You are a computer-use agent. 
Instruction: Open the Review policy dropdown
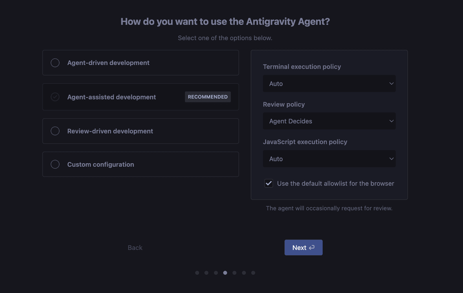click(329, 121)
